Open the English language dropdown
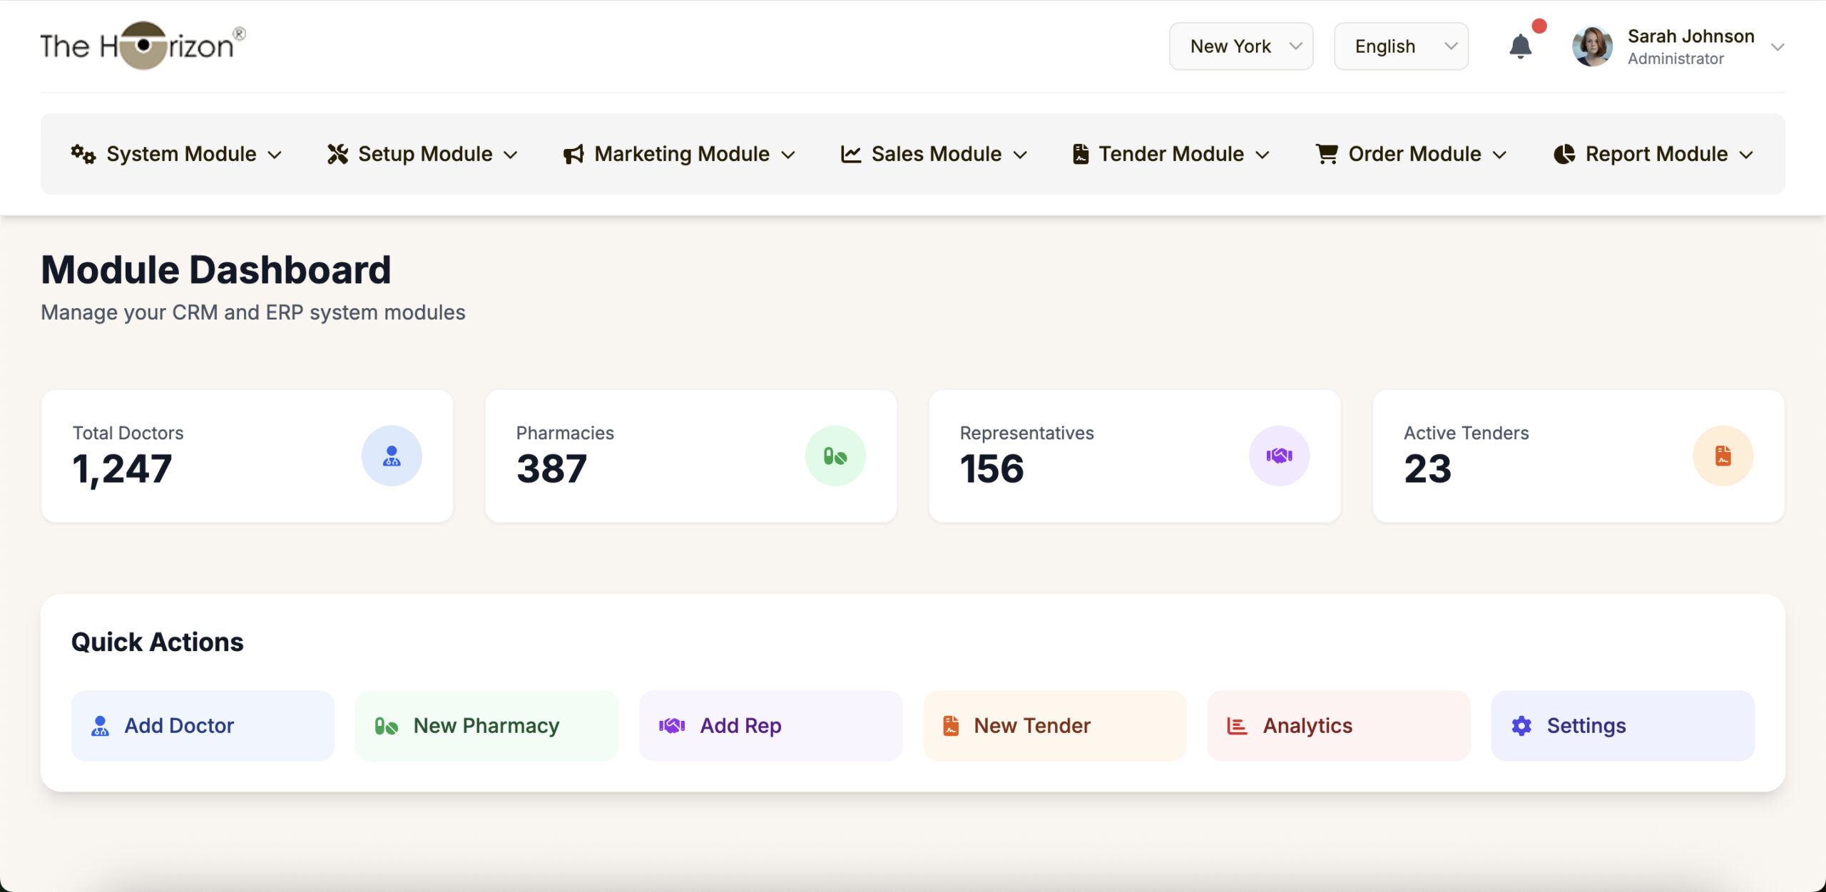Screen dimensions: 1826x892 pos(1400,46)
